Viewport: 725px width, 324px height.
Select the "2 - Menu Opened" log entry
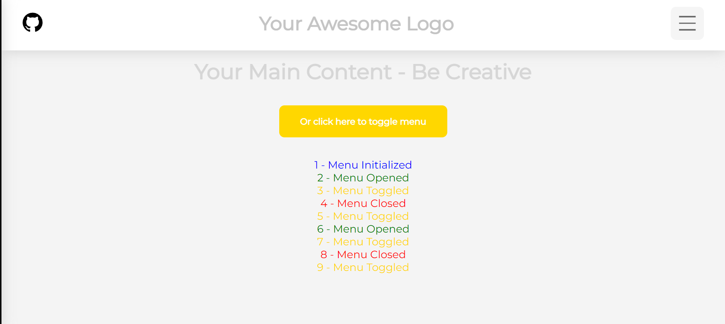pyautogui.click(x=363, y=178)
